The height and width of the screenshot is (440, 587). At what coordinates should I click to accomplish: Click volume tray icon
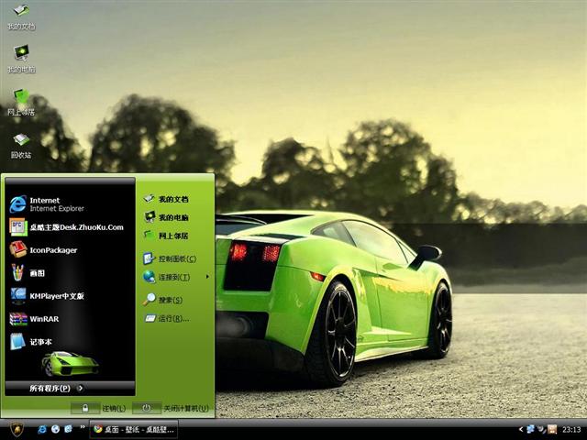point(541,429)
